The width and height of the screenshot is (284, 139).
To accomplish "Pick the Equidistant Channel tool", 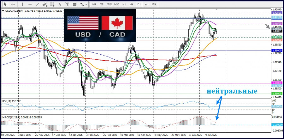I will tap(45, 4).
